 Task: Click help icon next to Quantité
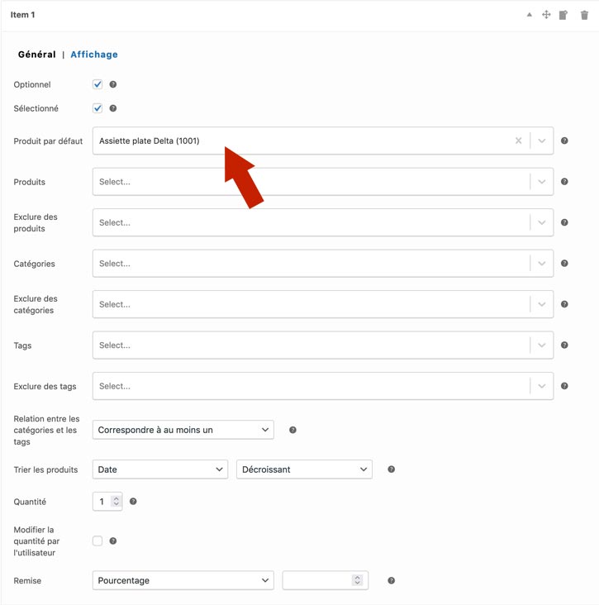click(133, 502)
